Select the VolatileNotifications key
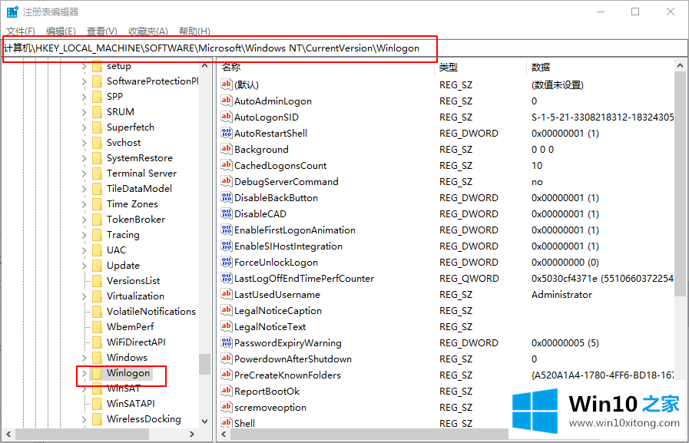This screenshot has width=689, height=443. (x=151, y=312)
